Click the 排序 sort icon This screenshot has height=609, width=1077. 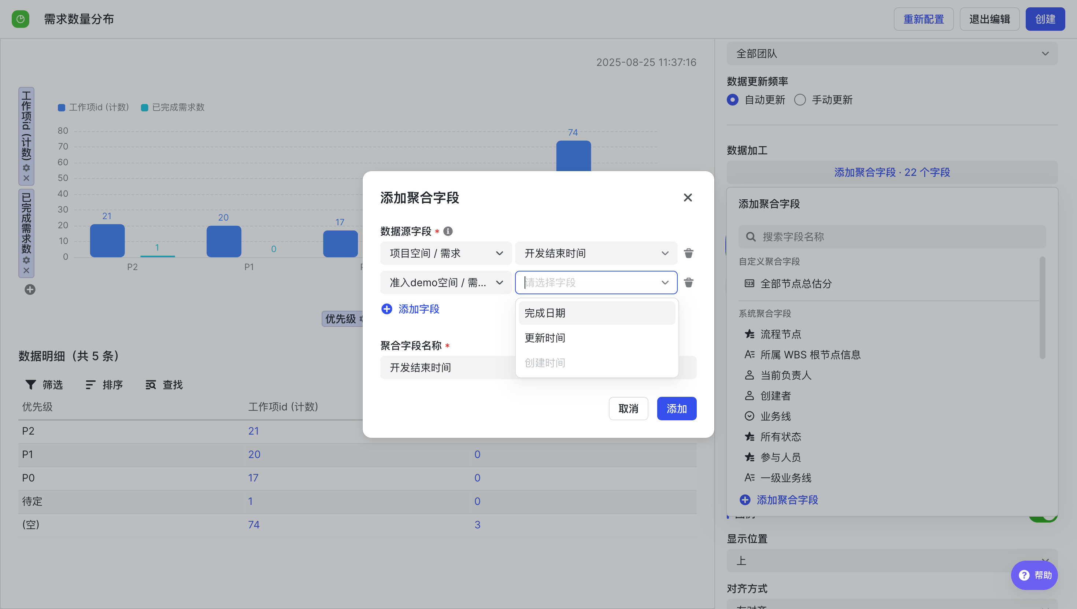coord(91,384)
